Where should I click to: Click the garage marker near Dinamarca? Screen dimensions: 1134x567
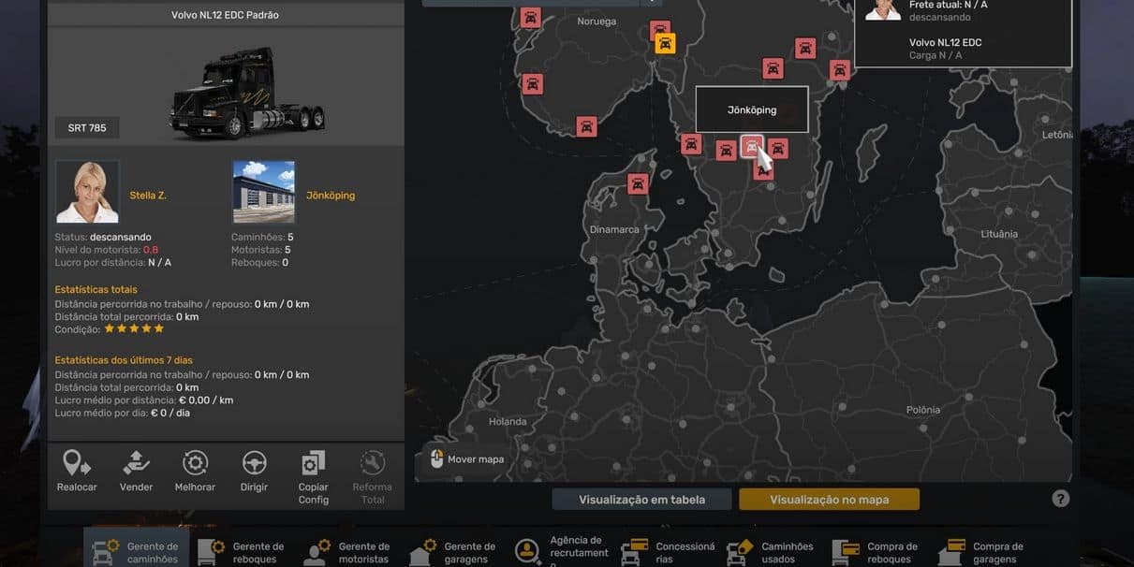pyautogui.click(x=638, y=183)
